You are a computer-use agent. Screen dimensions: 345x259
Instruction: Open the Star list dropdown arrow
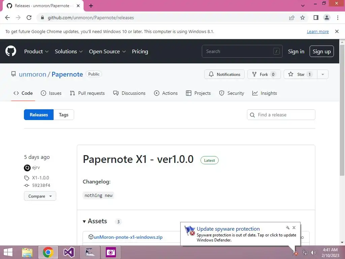pyautogui.click(x=322, y=74)
